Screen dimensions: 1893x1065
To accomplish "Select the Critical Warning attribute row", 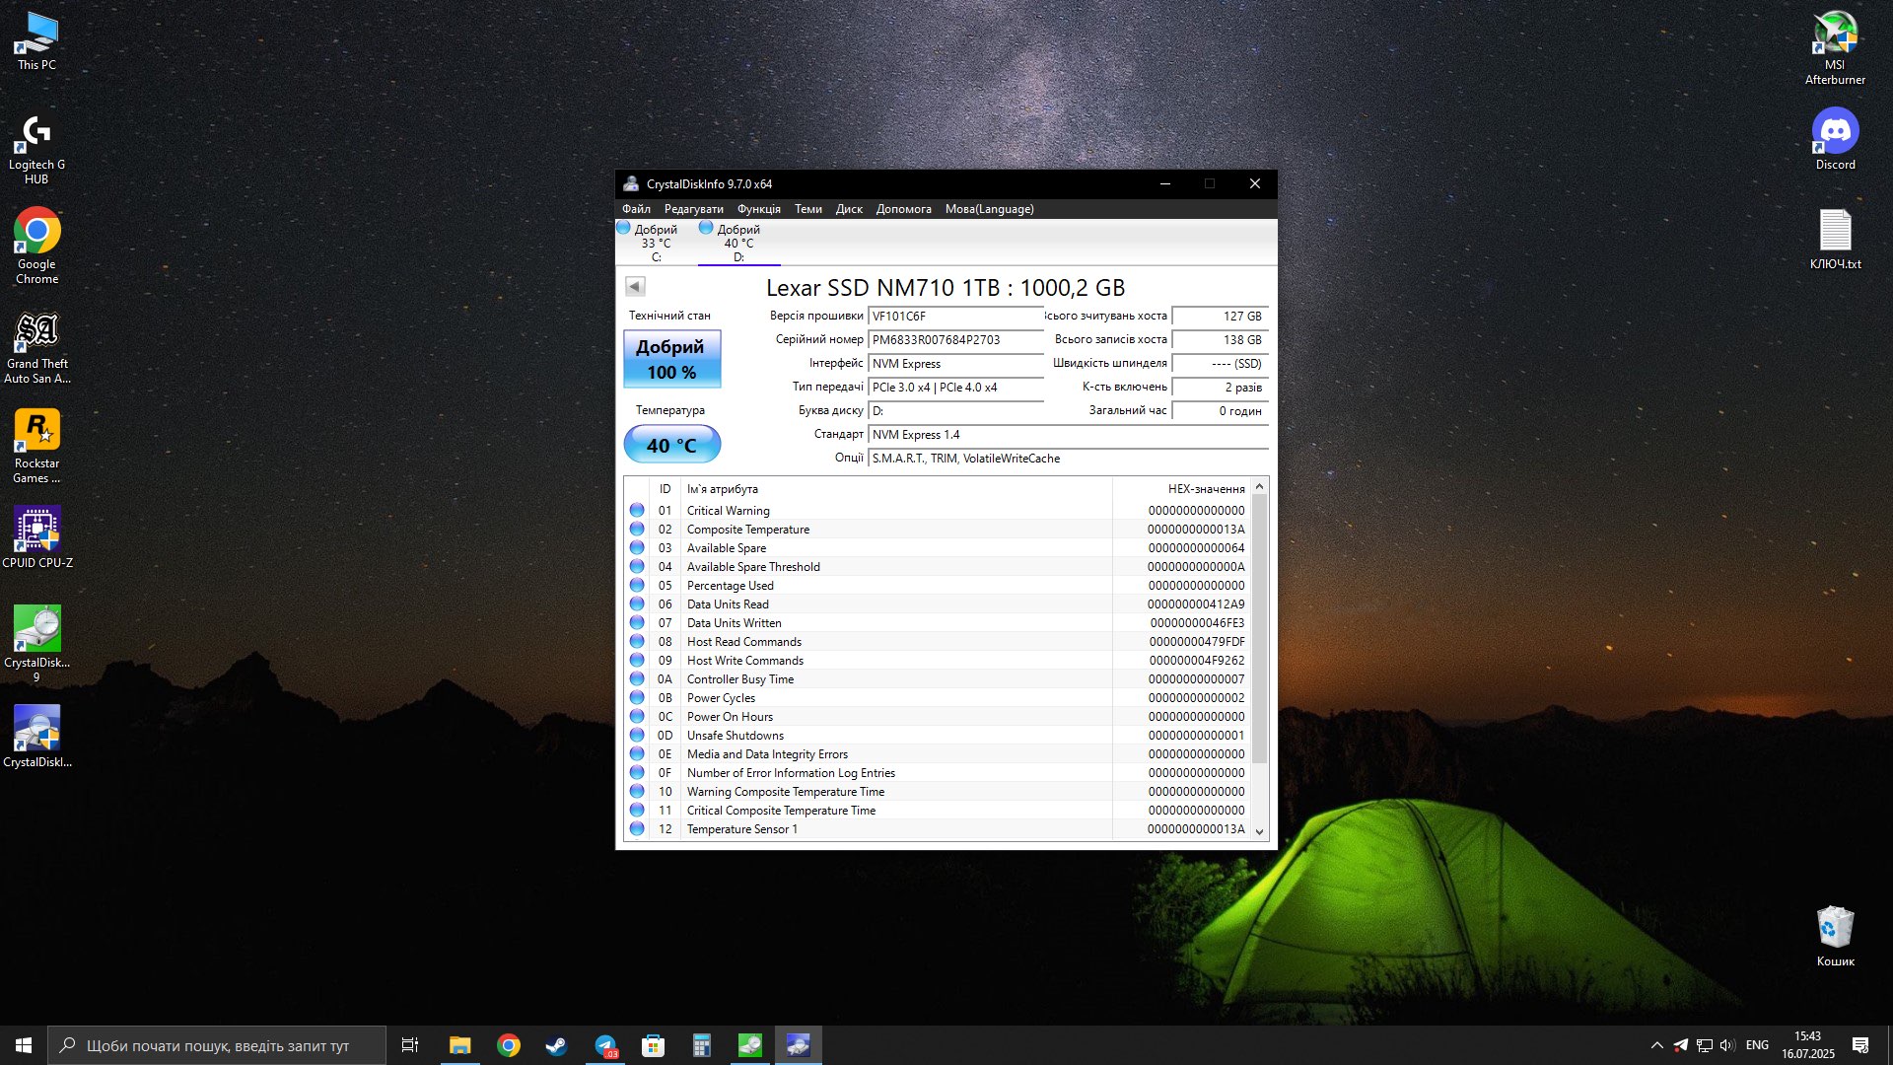I will pyautogui.click(x=937, y=511).
